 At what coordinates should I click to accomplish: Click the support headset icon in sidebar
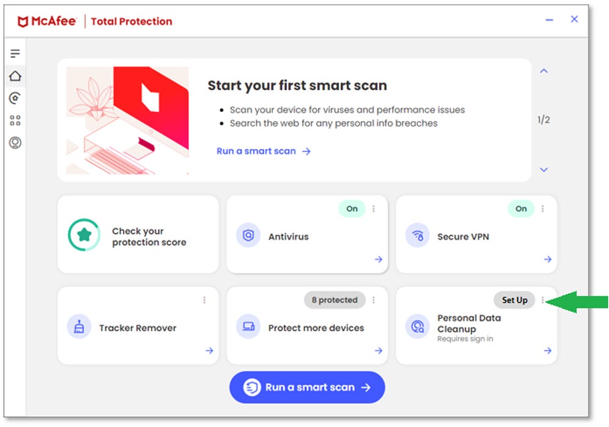pyautogui.click(x=15, y=143)
